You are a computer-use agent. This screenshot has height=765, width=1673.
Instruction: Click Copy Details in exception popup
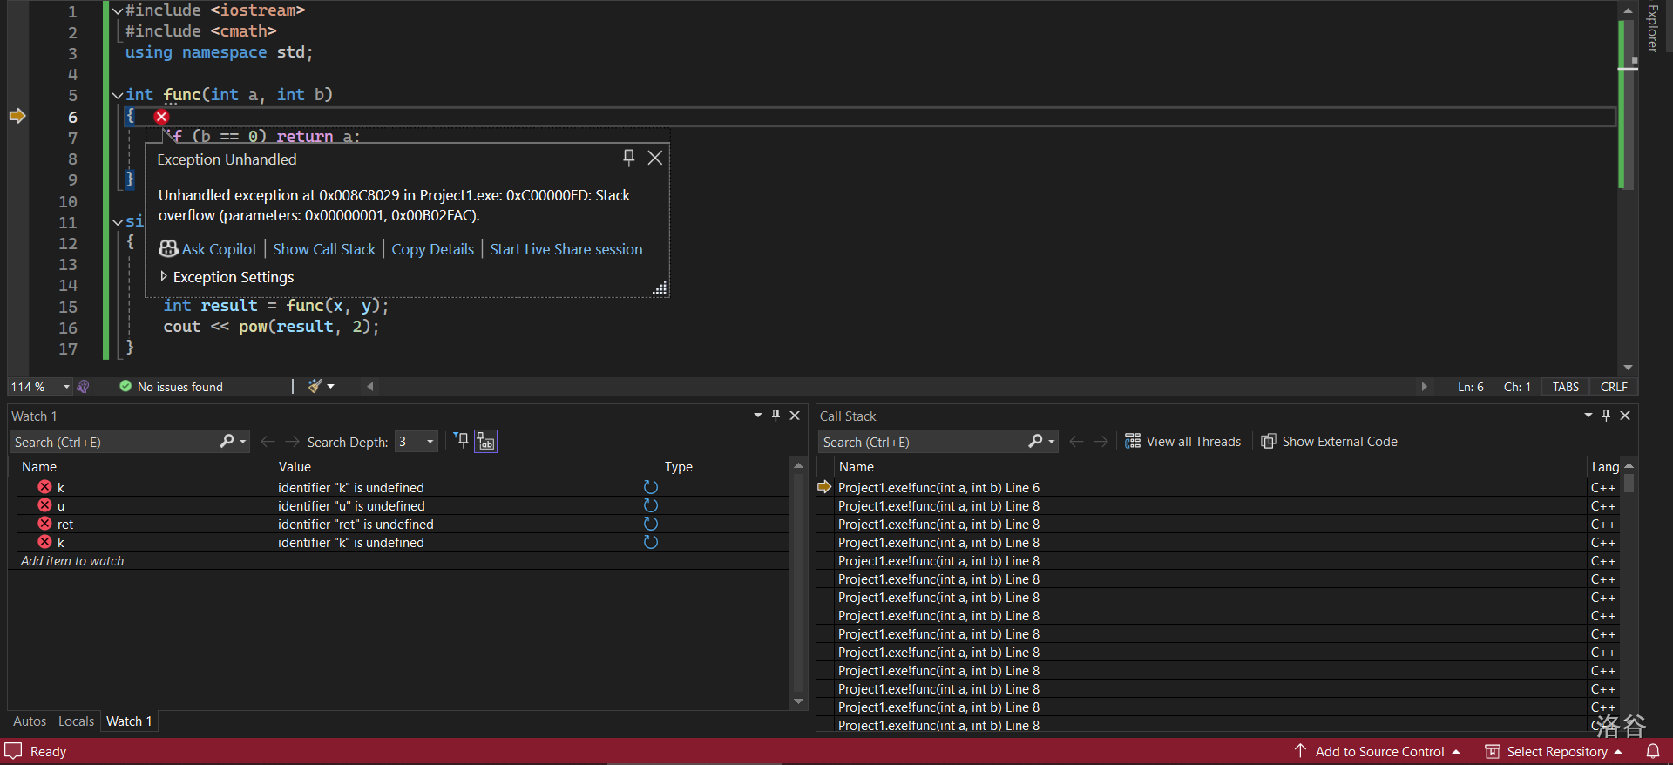[432, 249]
